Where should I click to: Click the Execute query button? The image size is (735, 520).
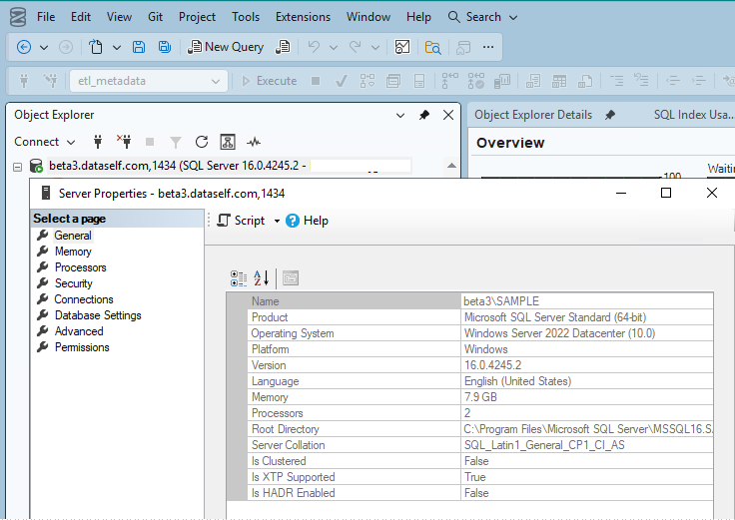click(270, 81)
